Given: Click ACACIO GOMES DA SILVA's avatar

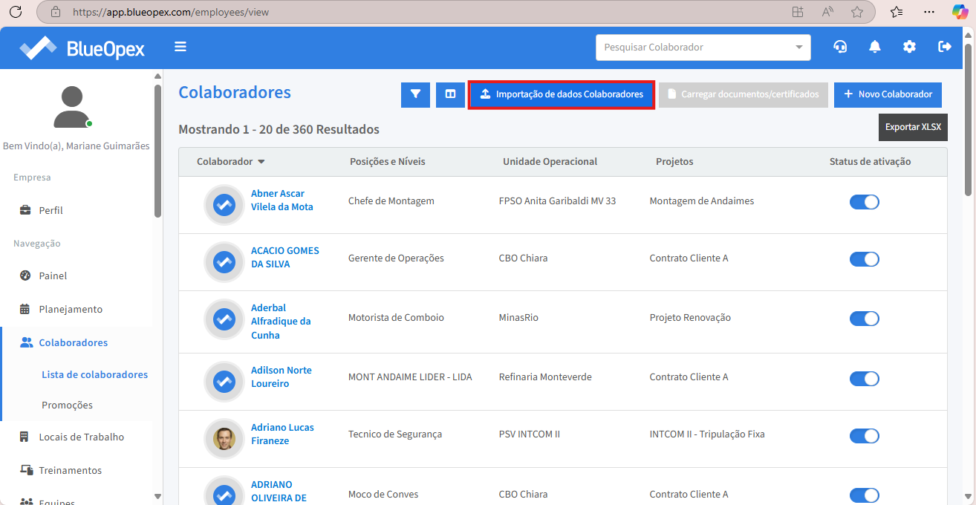Looking at the screenshot, I should (x=224, y=261).
